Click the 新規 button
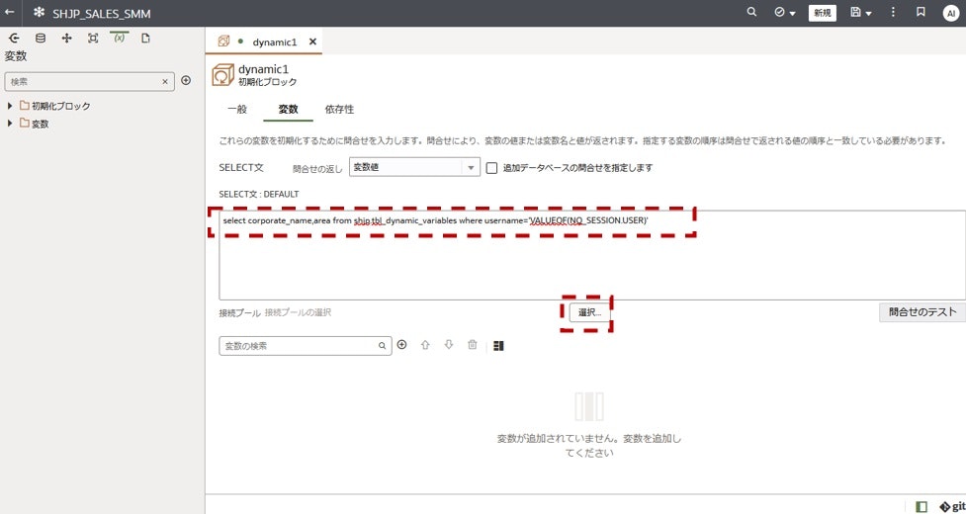The image size is (966, 514). pos(823,13)
